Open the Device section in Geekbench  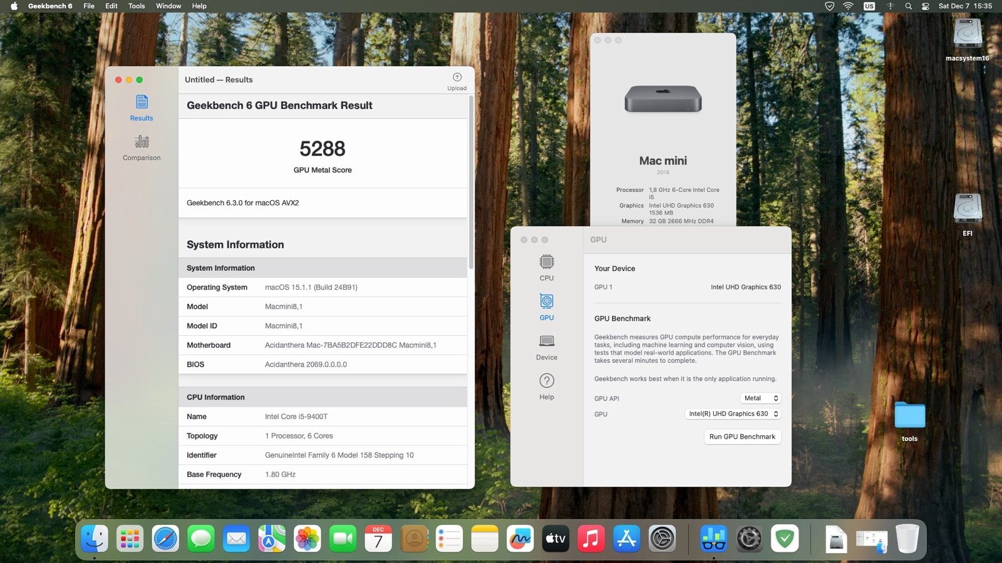[547, 347]
